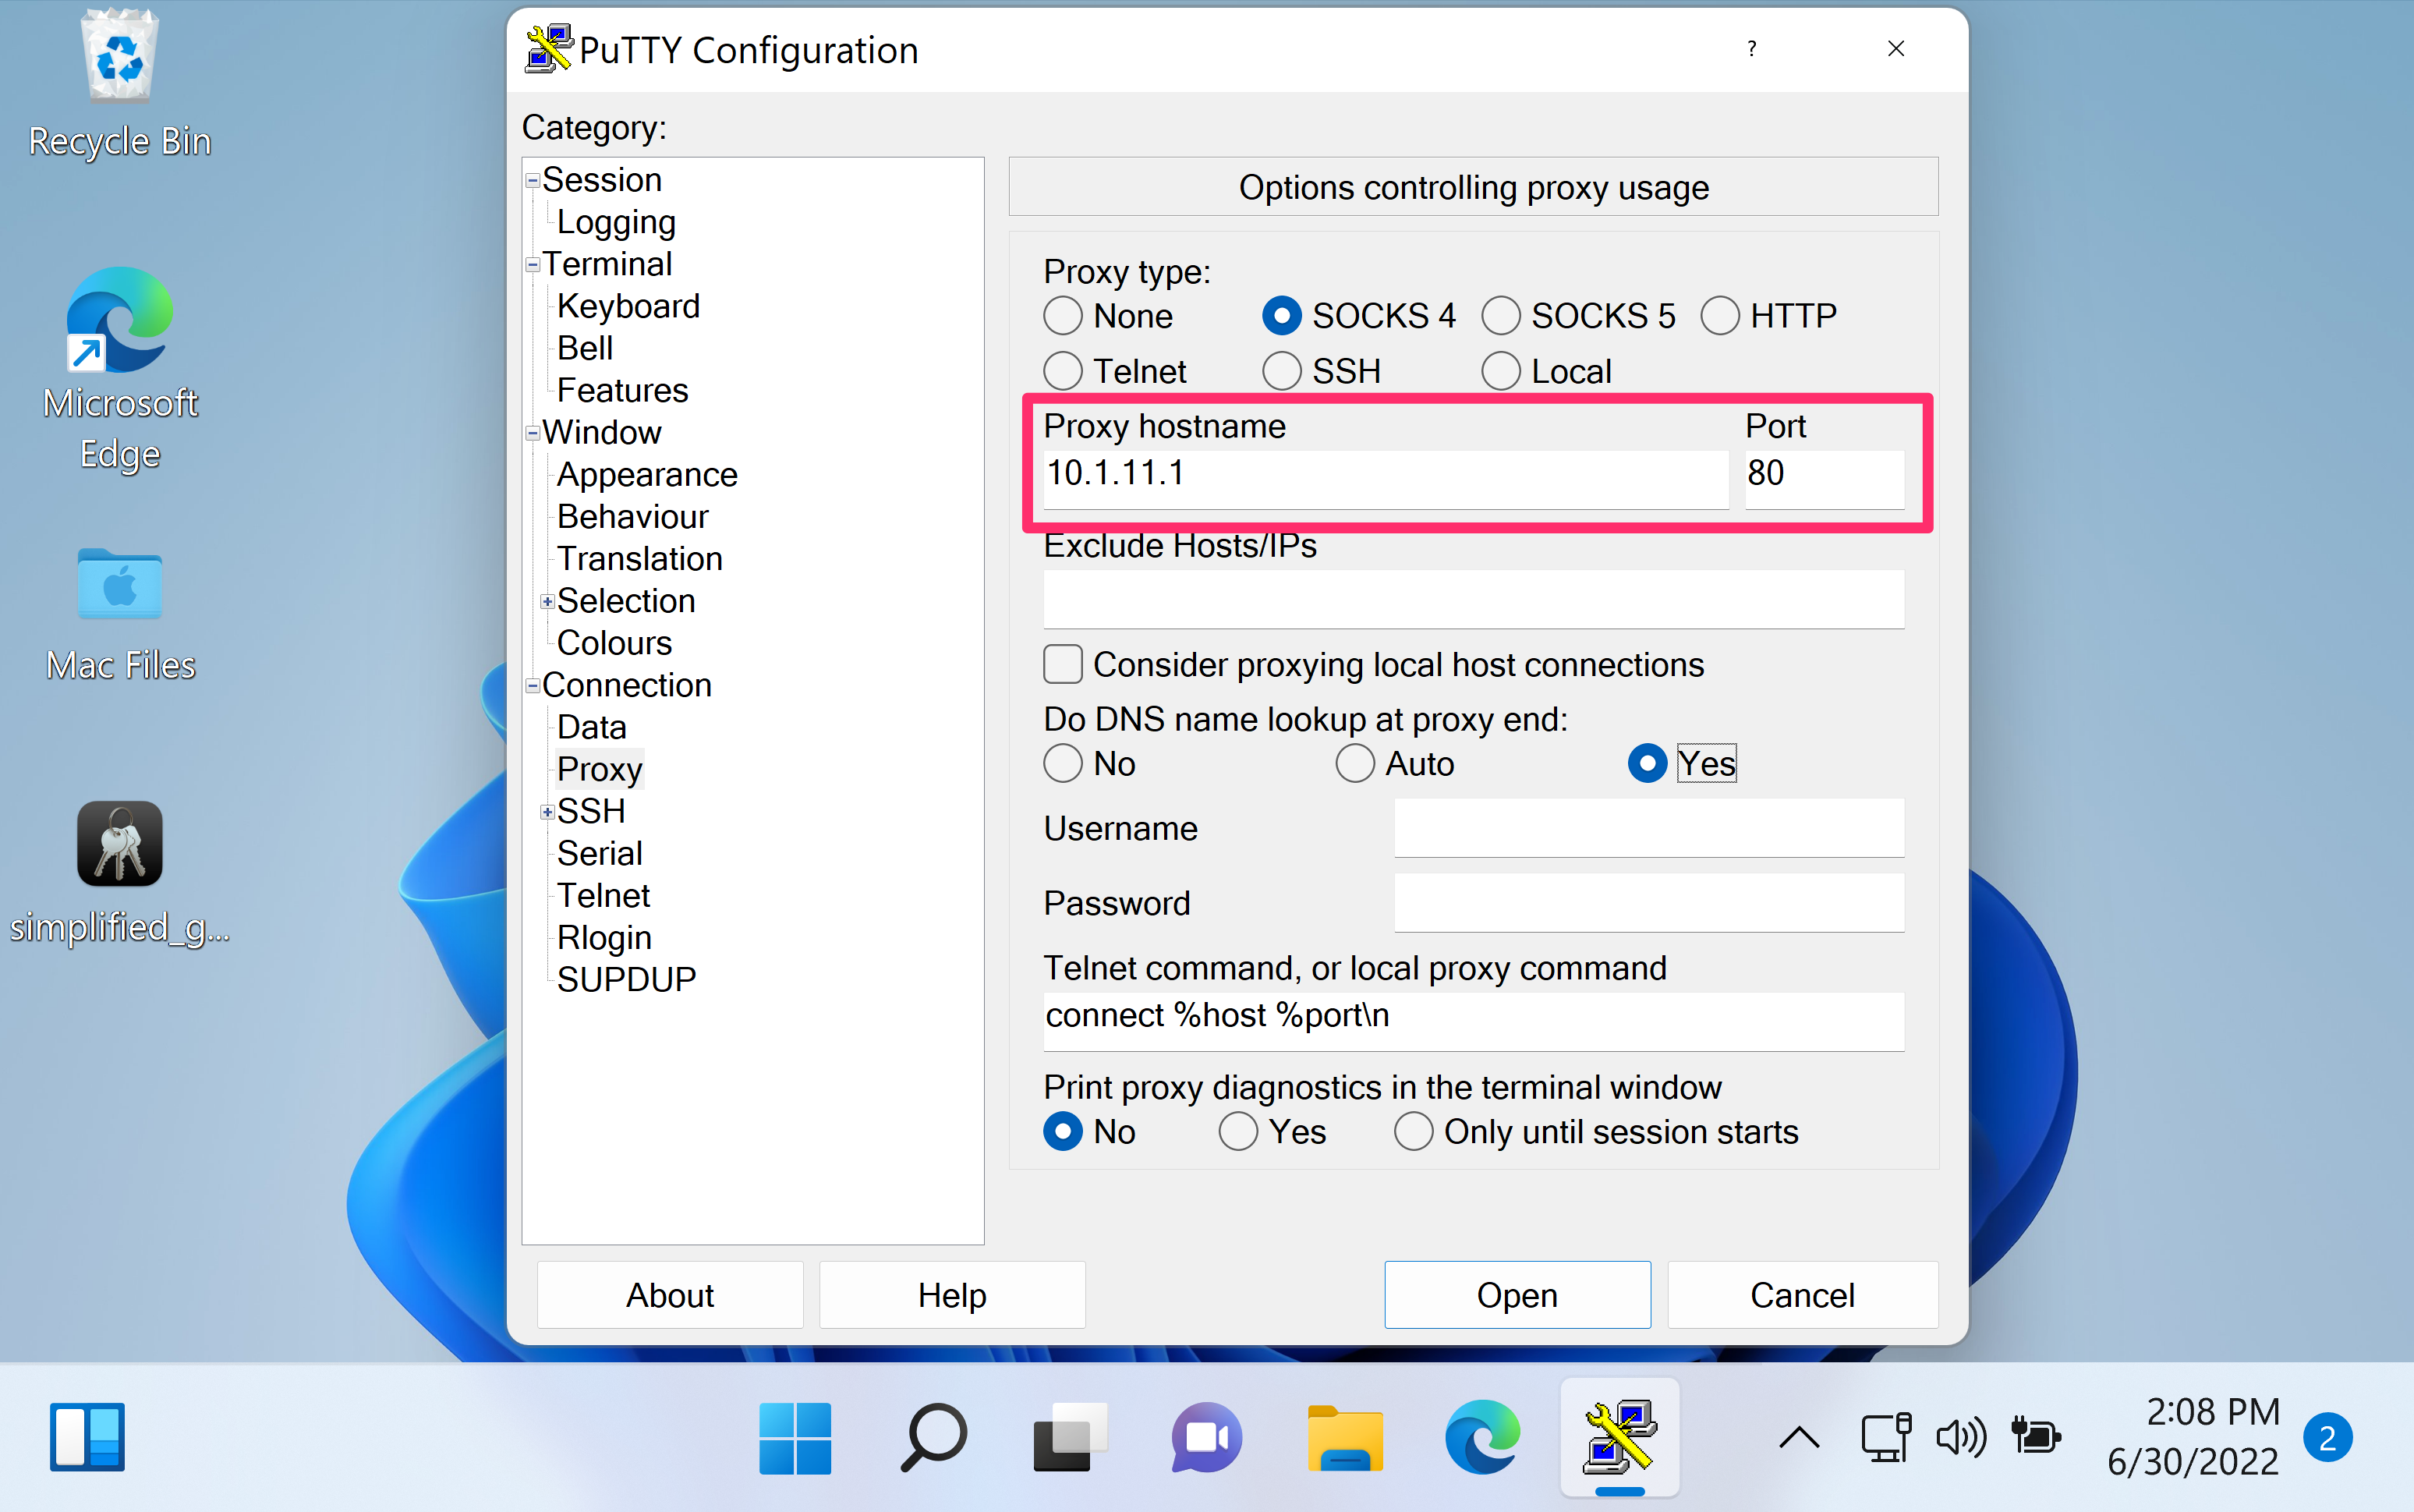Choose Only until session starts diagnostics
2414x1512 pixels.
click(x=1412, y=1131)
